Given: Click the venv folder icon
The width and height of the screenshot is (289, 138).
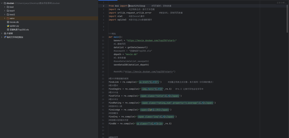Looking at the screenshot, I should pyautogui.click(x=8, y=18).
